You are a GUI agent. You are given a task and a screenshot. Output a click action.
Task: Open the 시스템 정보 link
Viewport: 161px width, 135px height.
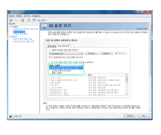tap(17, 116)
